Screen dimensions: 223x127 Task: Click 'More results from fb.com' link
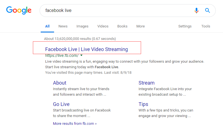click(x=75, y=124)
